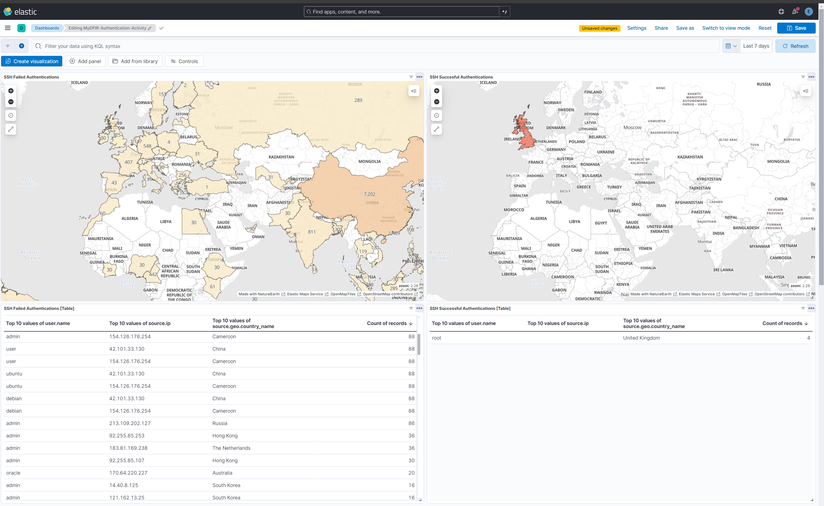The image size is (824, 506).
Task: Zoom in on the SSH Failed Authentications map
Action: 11,91
